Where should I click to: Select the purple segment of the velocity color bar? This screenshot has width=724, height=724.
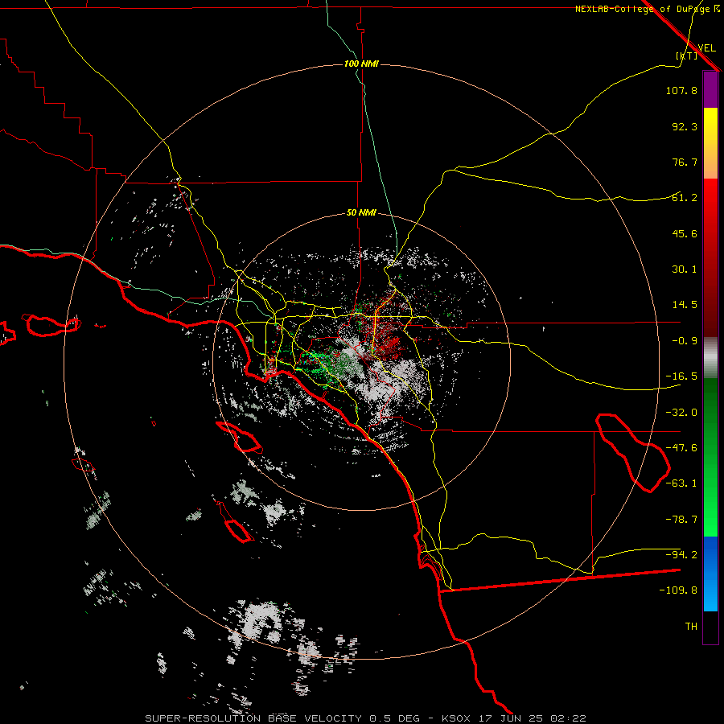pos(710,89)
